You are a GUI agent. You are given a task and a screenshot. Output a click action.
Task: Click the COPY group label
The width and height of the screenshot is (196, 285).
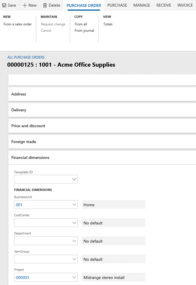tap(79, 17)
